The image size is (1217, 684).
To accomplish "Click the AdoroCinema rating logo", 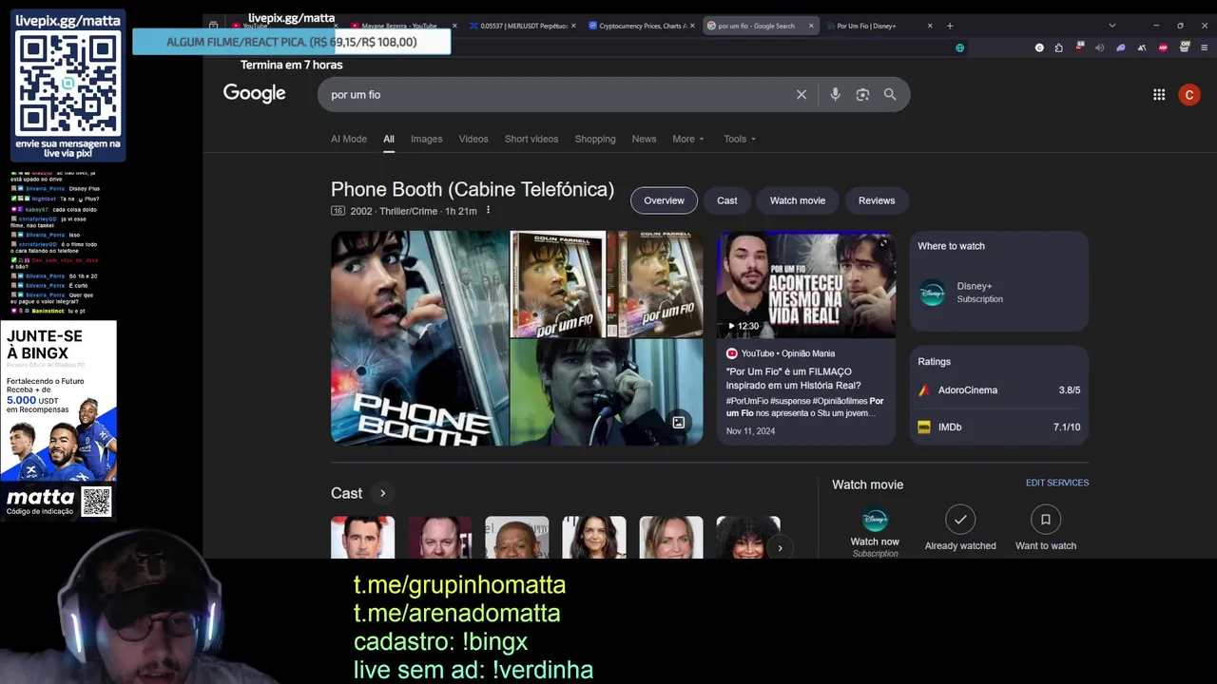I will pos(924,390).
